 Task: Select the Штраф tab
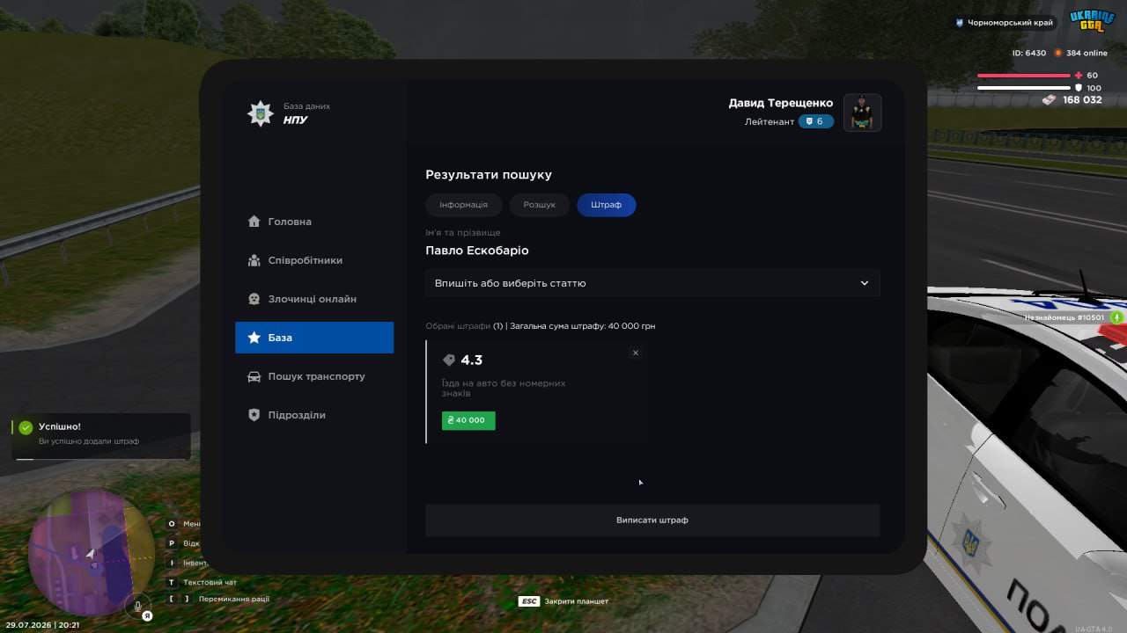pyautogui.click(x=607, y=205)
